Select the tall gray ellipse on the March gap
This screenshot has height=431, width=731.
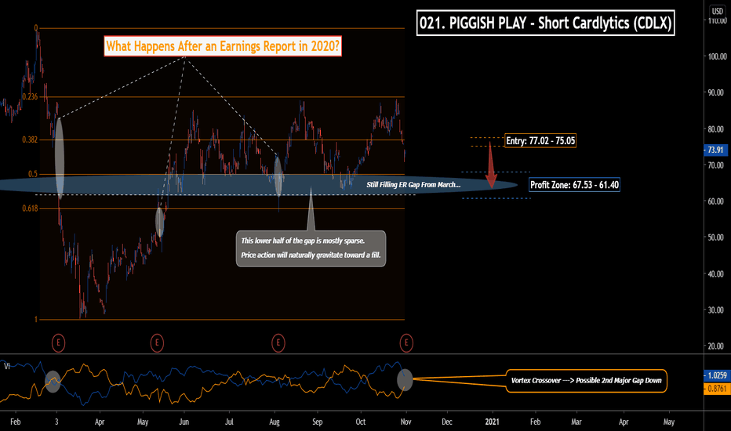click(x=60, y=159)
